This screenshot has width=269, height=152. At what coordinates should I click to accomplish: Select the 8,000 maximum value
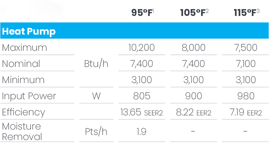[193, 47]
